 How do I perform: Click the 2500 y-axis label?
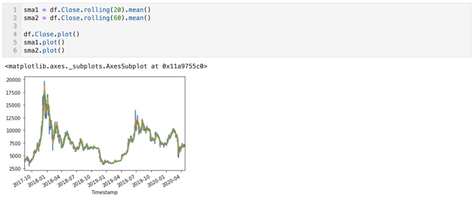pos(15,168)
